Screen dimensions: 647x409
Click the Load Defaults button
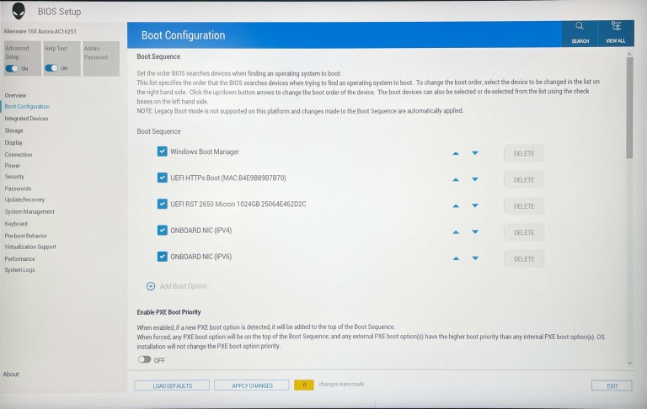click(x=172, y=385)
